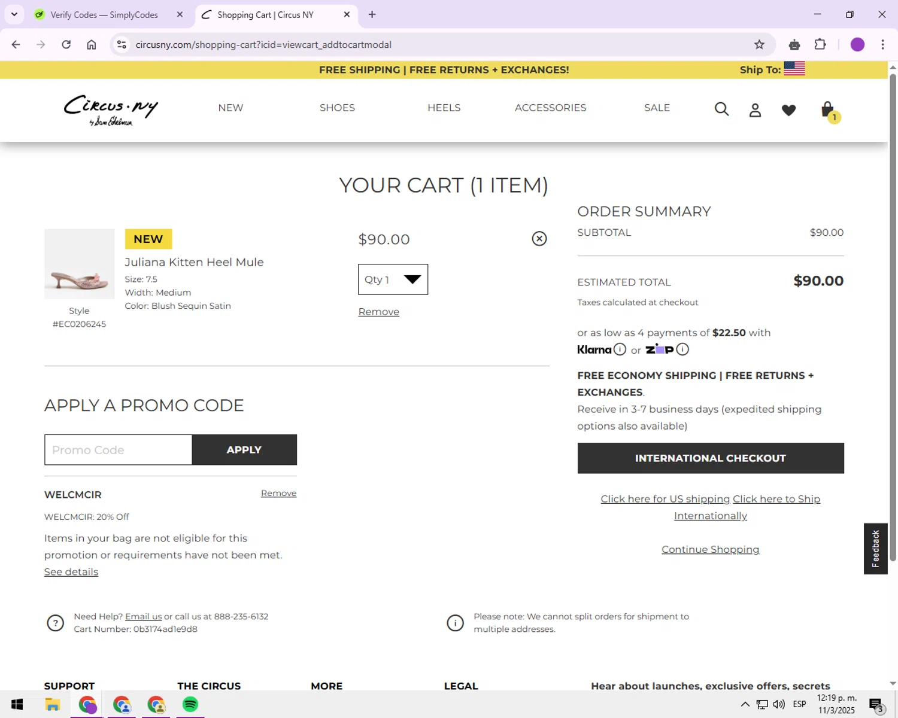Show Zip payment info icon
Image resolution: width=898 pixels, height=718 pixels.
[x=682, y=349]
